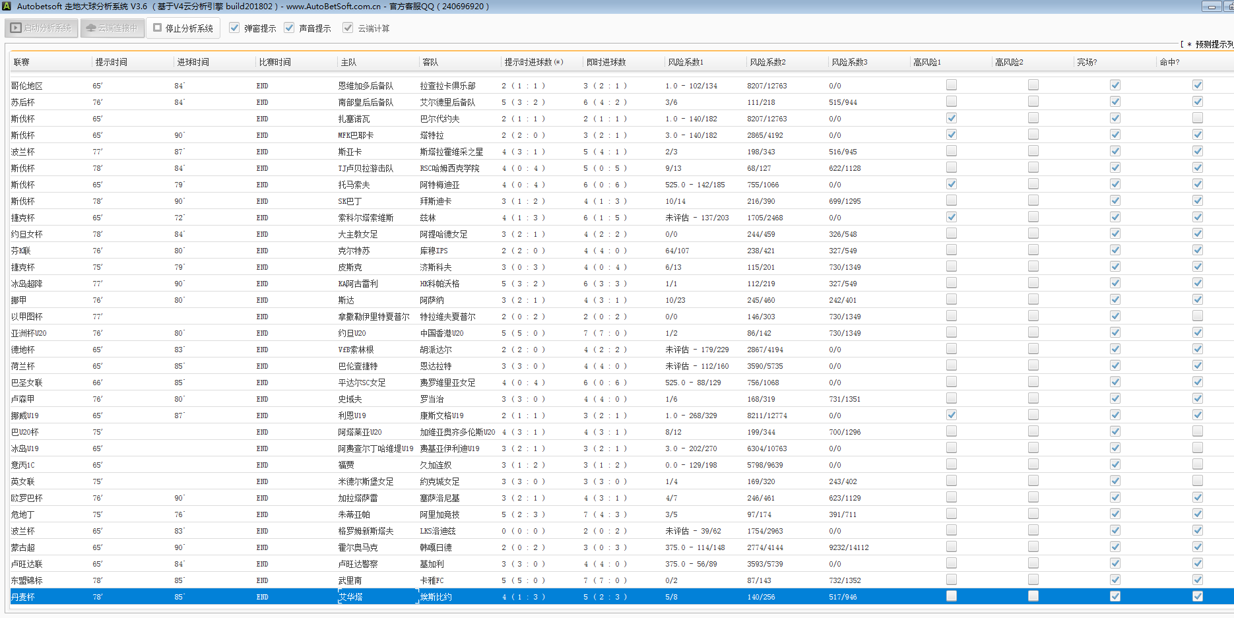This screenshot has width=1234, height=618.
Task: Uncheck the 声音提示 sound alert option
Action: [289, 28]
